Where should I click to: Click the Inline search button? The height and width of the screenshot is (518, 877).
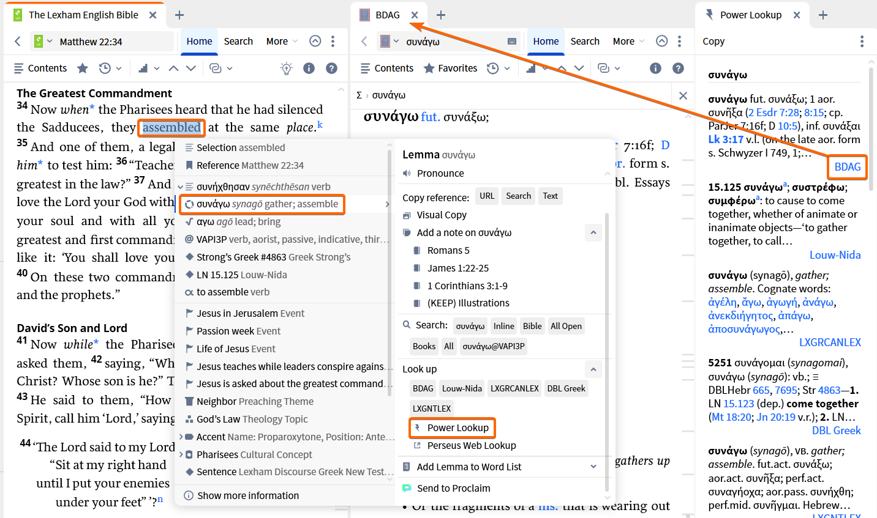tap(503, 326)
